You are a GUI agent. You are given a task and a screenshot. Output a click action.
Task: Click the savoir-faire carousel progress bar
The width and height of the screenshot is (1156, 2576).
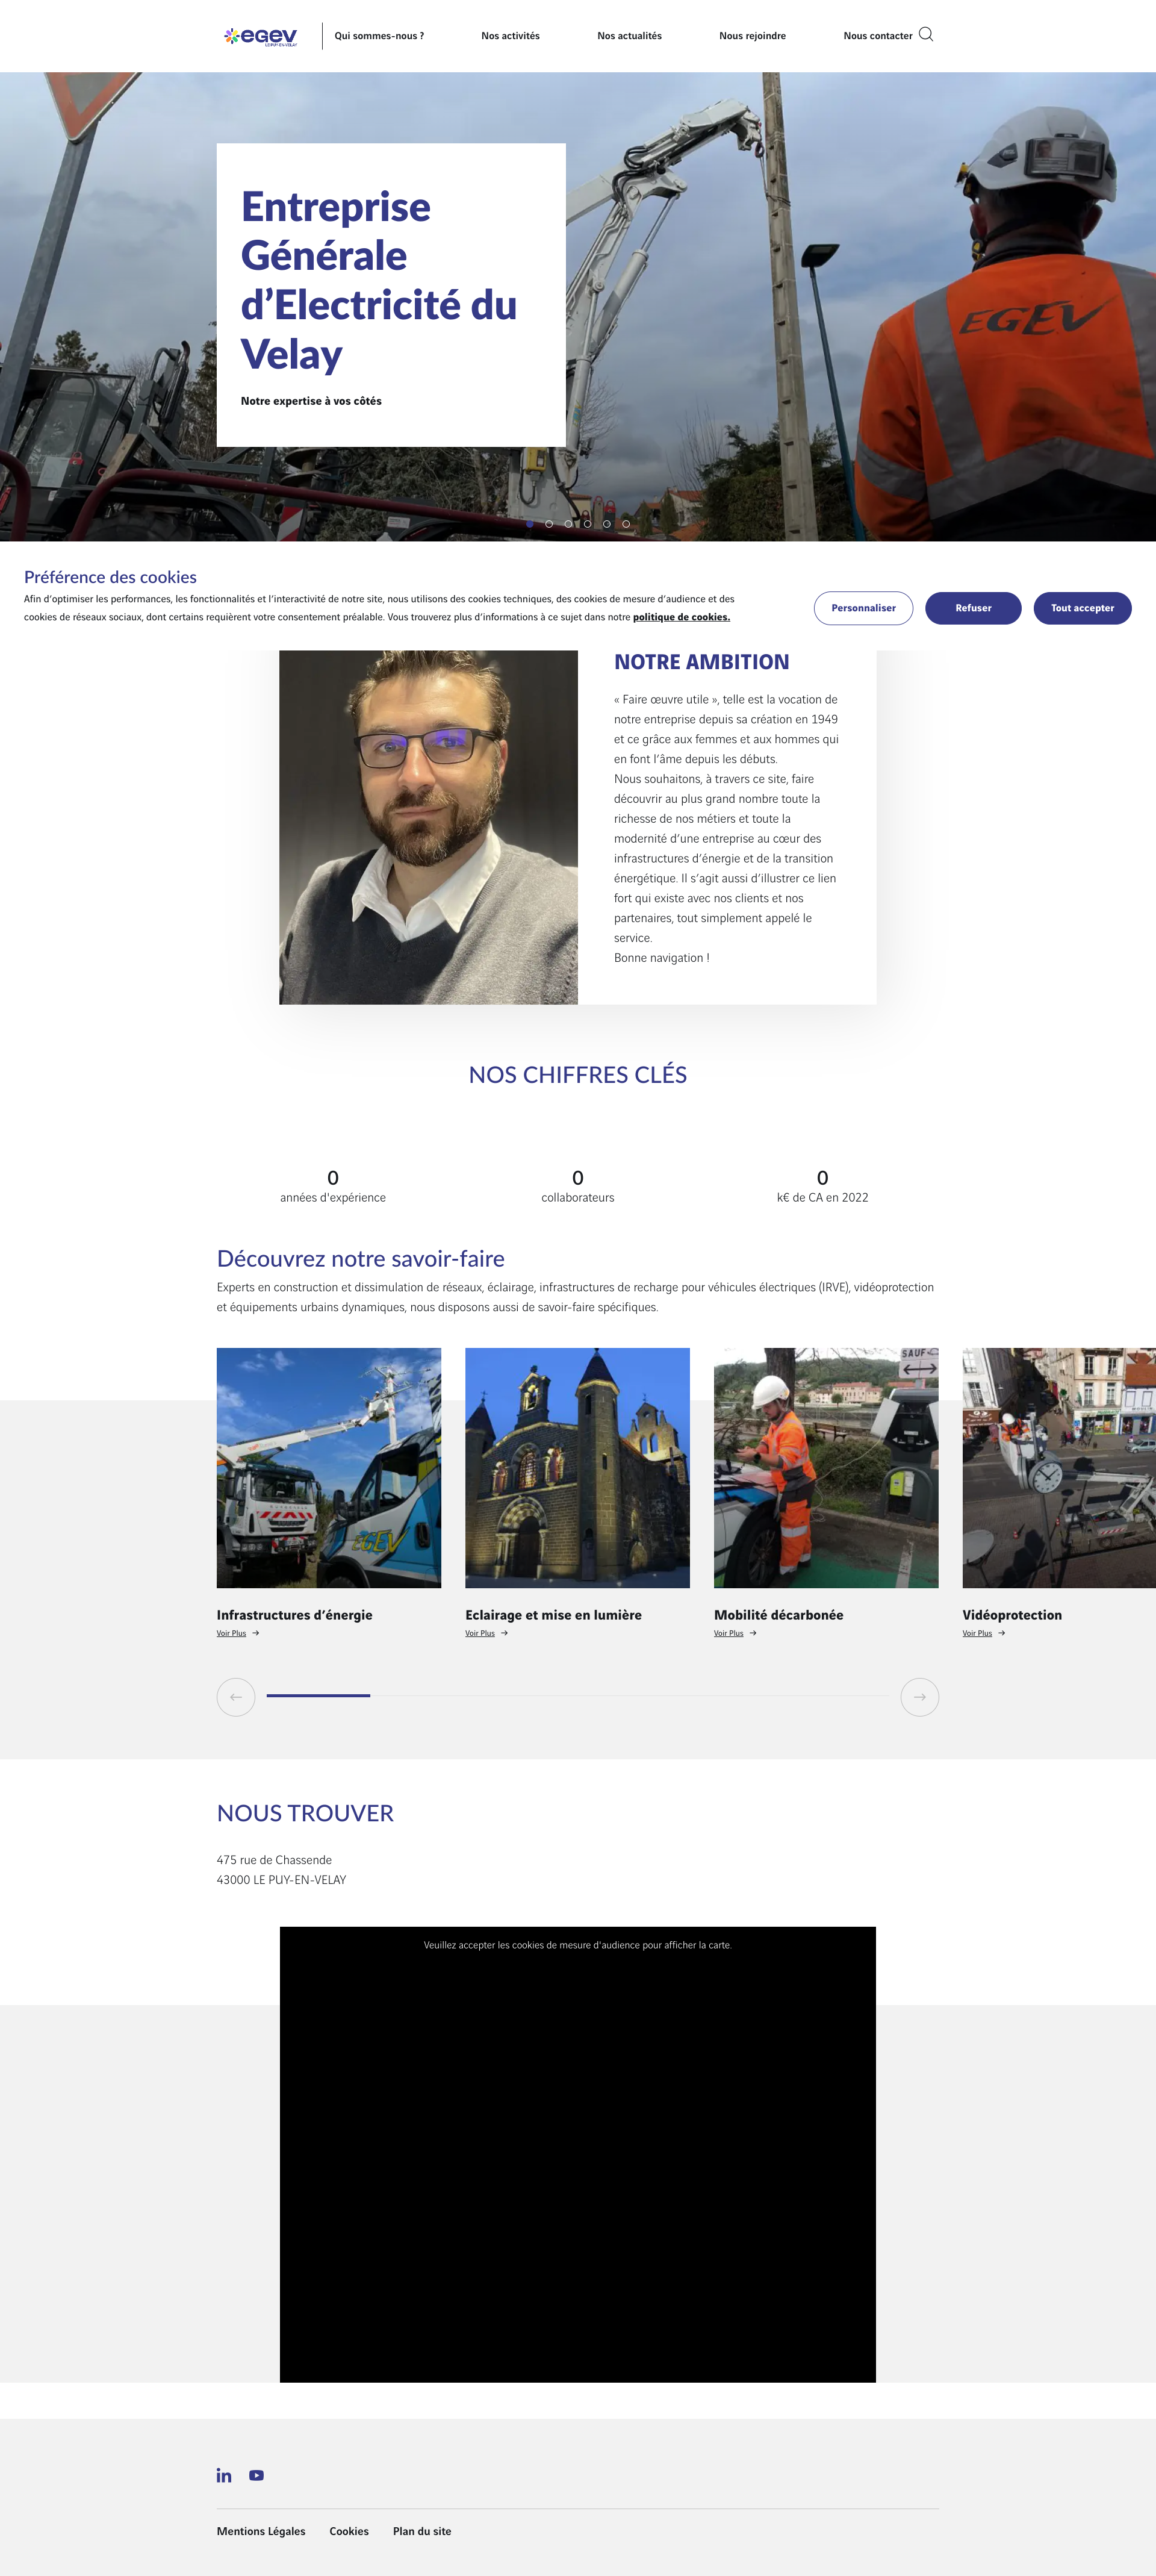pos(577,1696)
